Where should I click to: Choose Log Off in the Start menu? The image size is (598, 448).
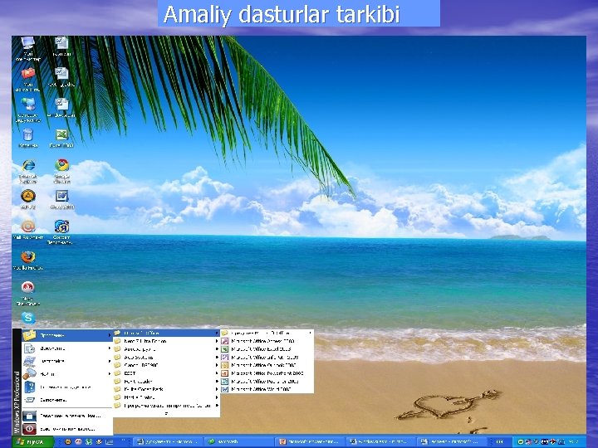[67, 416]
